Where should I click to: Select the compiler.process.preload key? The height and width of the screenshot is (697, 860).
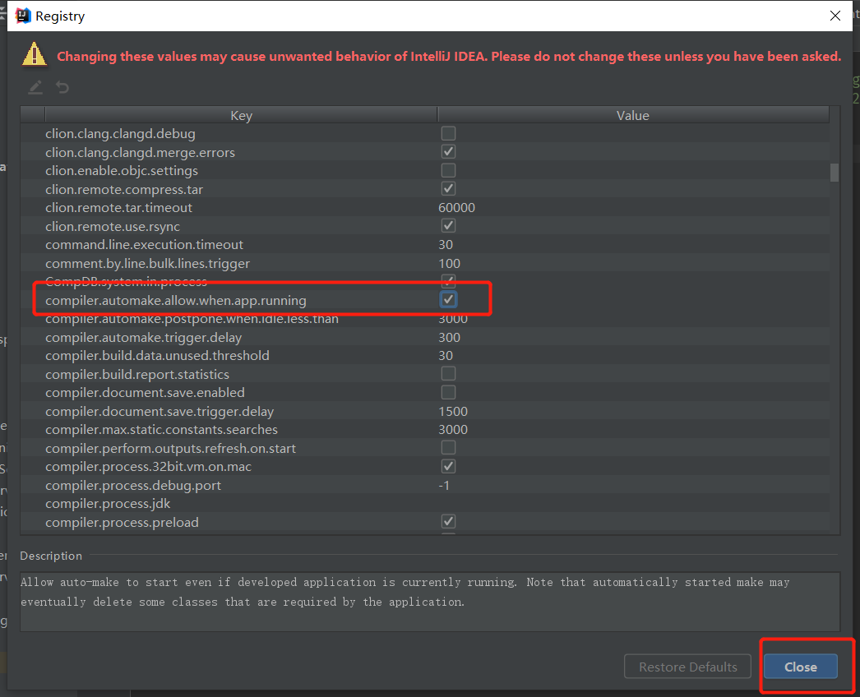pos(122,522)
